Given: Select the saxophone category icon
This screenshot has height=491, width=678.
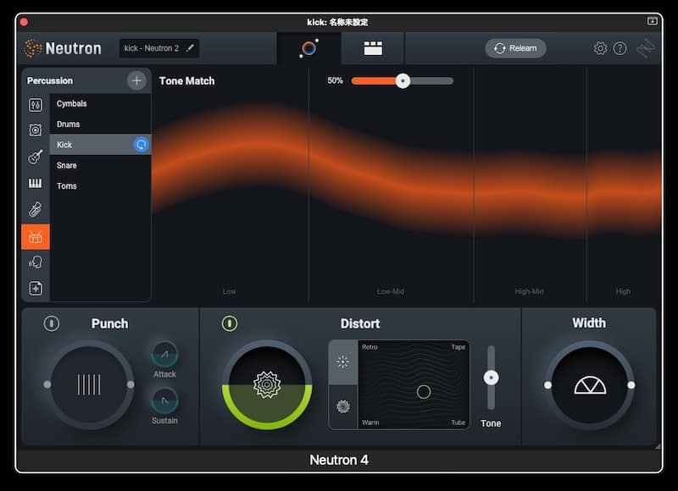Looking at the screenshot, I should point(36,210).
